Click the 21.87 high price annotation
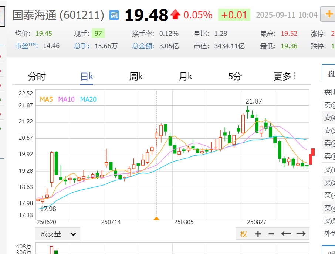 point(254,101)
